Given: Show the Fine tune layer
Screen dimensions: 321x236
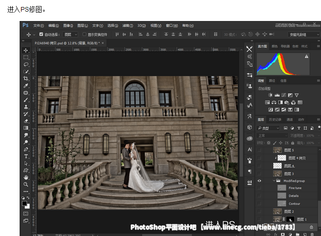Looking at the screenshot, I should click(x=259, y=187).
